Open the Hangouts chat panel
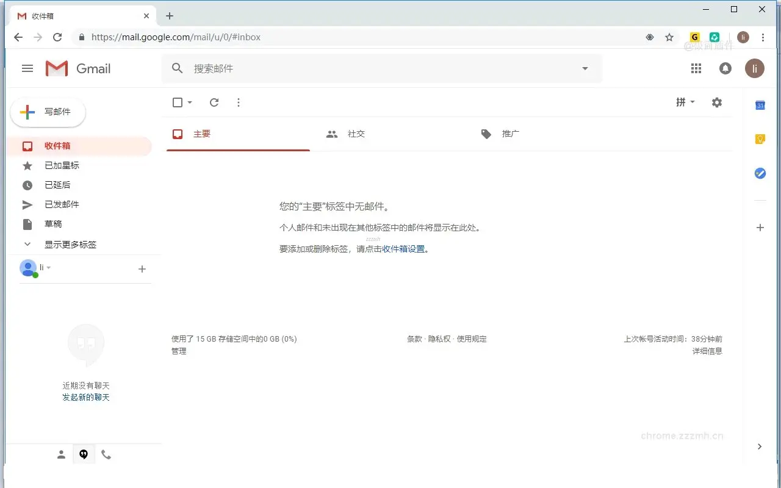Screen dimensions: 781x488 (84, 454)
